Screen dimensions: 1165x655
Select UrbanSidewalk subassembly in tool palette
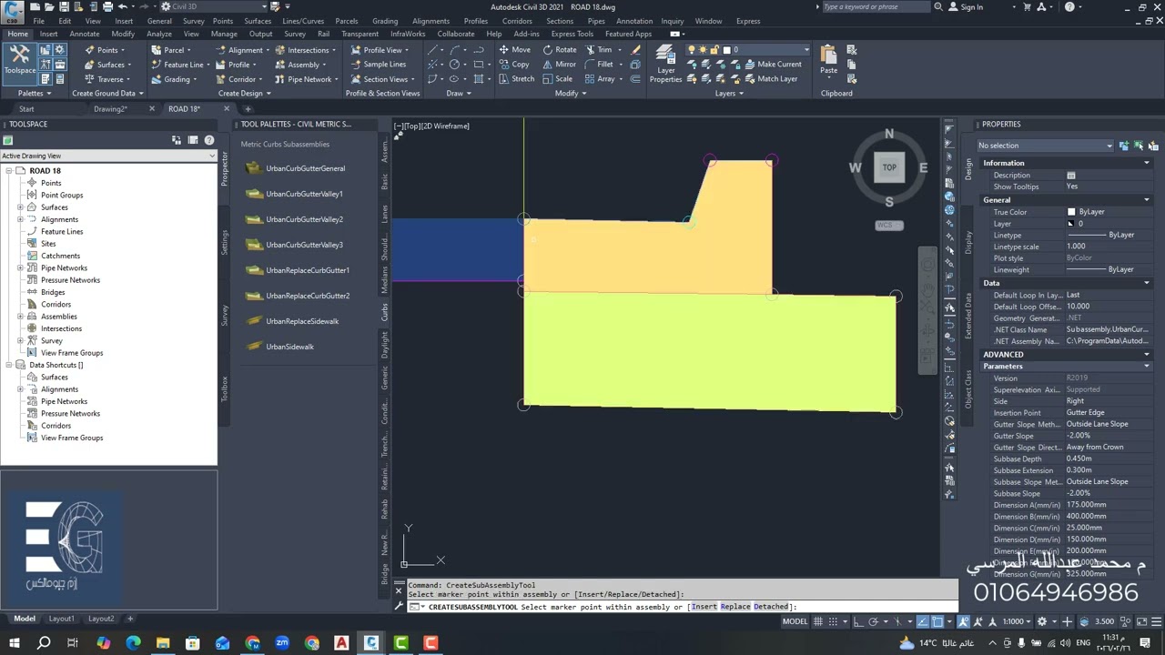pyautogui.click(x=280, y=347)
